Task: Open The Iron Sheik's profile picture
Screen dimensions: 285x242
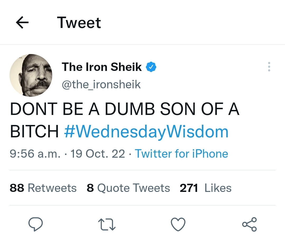Action: pyautogui.click(x=31, y=75)
